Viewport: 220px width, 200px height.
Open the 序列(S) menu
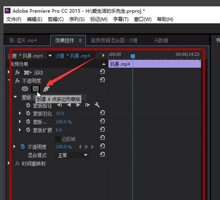pyautogui.click(x=77, y=19)
